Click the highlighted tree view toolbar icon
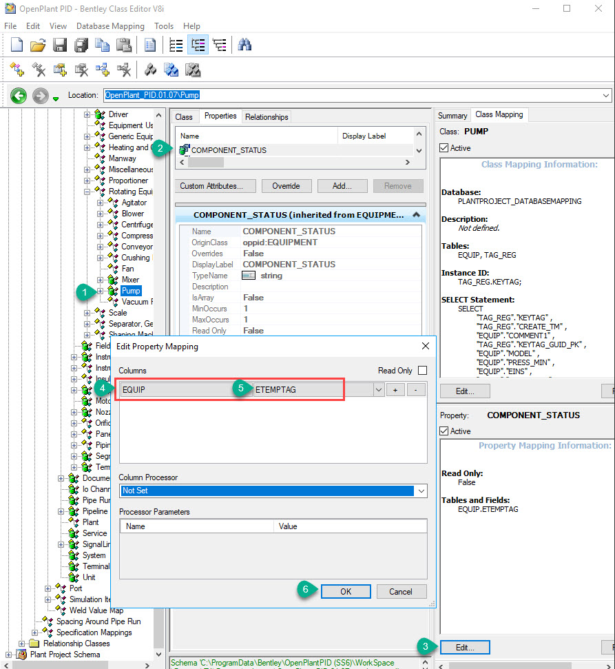Screen dimensions: 615x669 198,45
